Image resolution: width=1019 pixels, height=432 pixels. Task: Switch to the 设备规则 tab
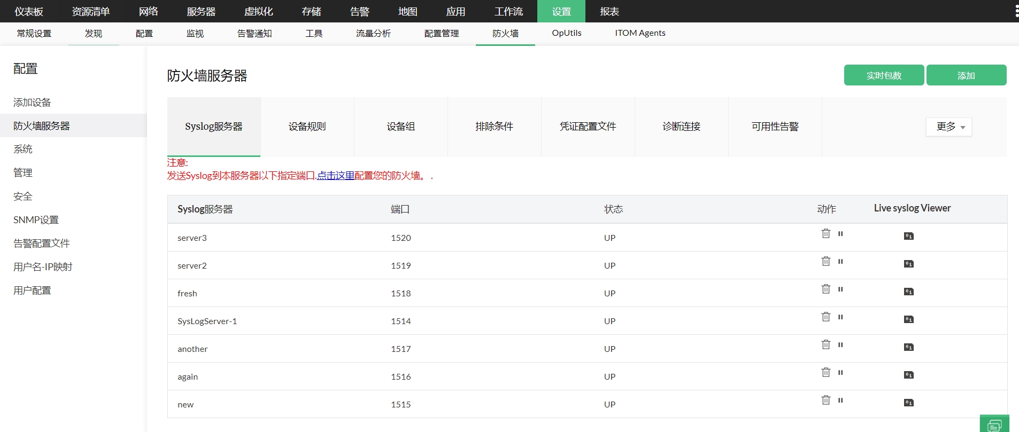click(307, 127)
